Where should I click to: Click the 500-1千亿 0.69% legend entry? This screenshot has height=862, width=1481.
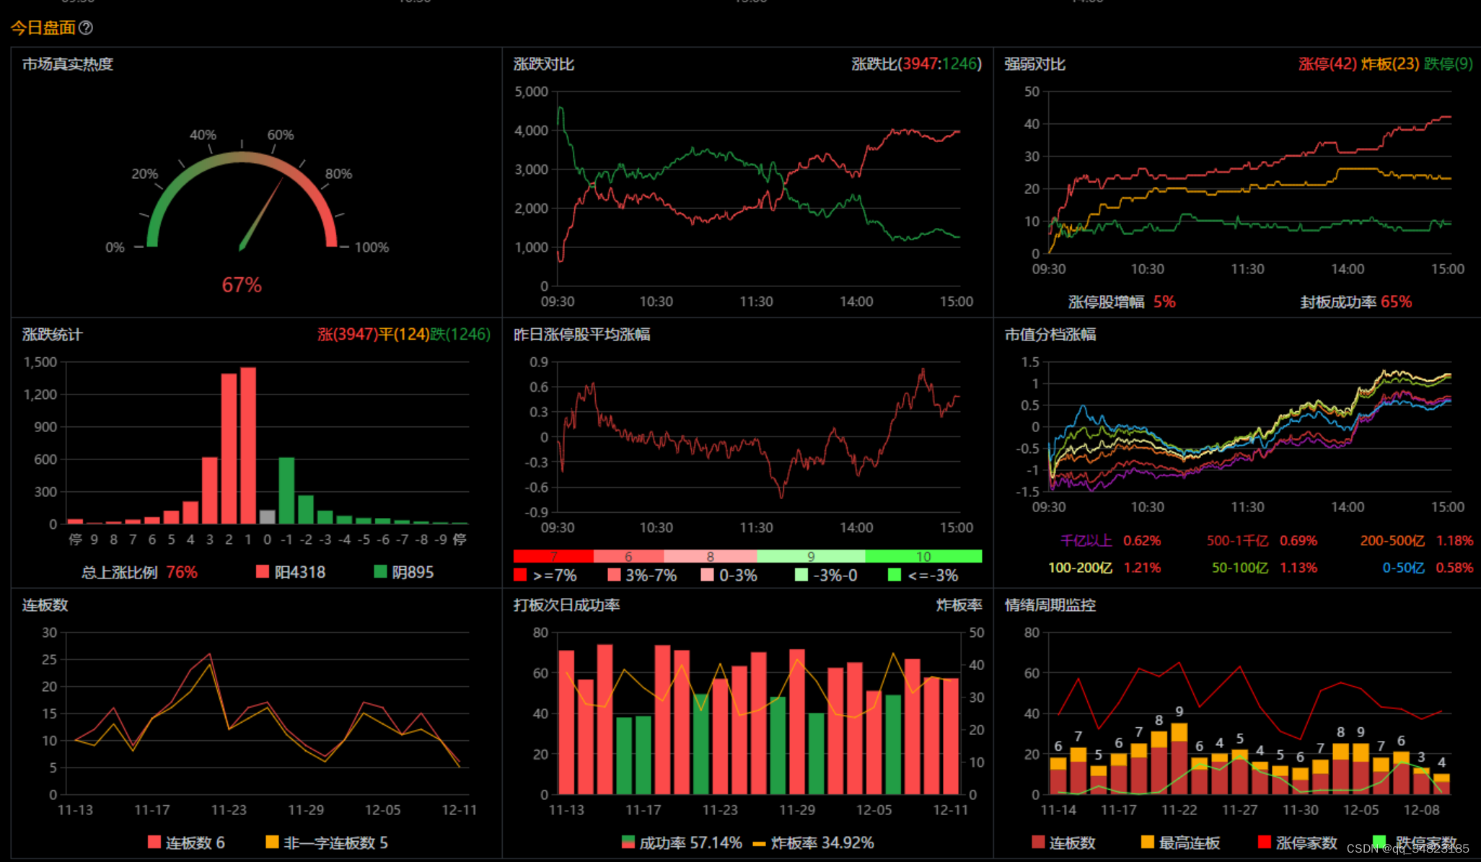click(x=1262, y=540)
